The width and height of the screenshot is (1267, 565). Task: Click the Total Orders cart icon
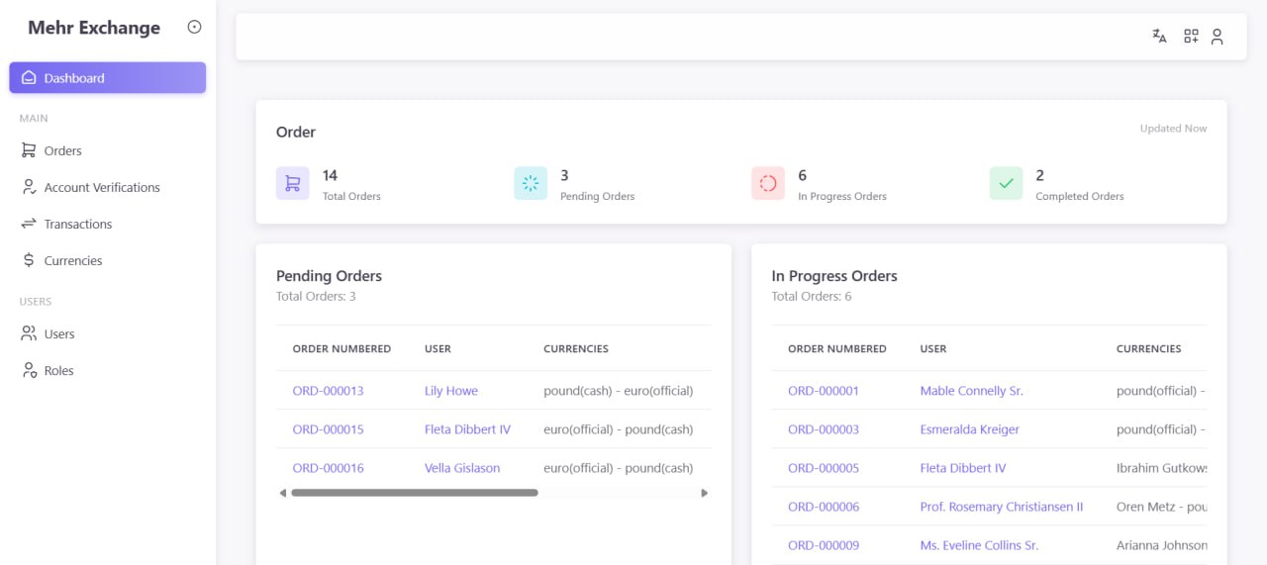pos(292,183)
